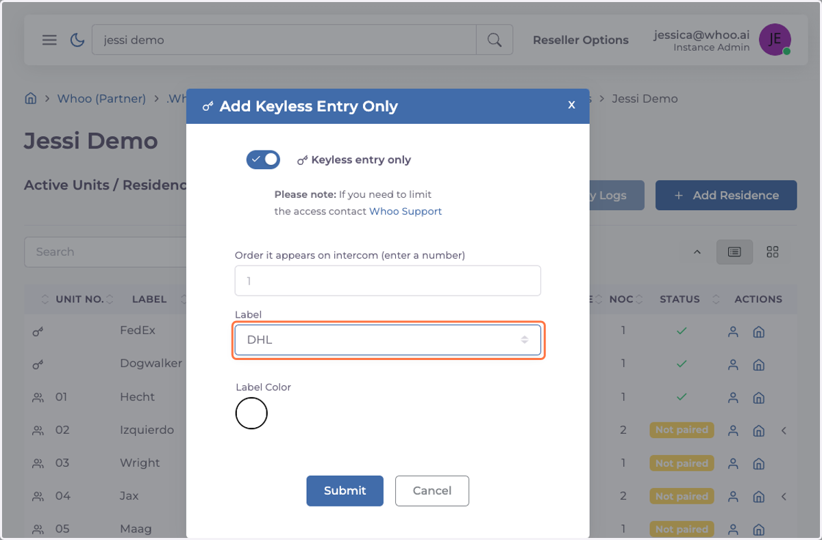Viewport: 822px width, 540px height.
Task: Click Not paired badge in Izquierdo row
Action: pos(682,430)
